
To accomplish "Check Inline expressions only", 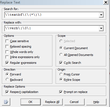I will pyautogui.click(x=7, y=57).
